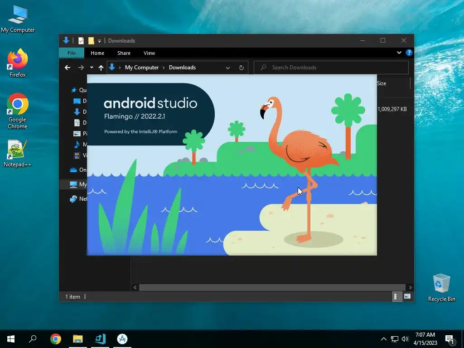The height and width of the screenshot is (348, 464).
Task: Click Downloads in address path
Action: pos(182,68)
